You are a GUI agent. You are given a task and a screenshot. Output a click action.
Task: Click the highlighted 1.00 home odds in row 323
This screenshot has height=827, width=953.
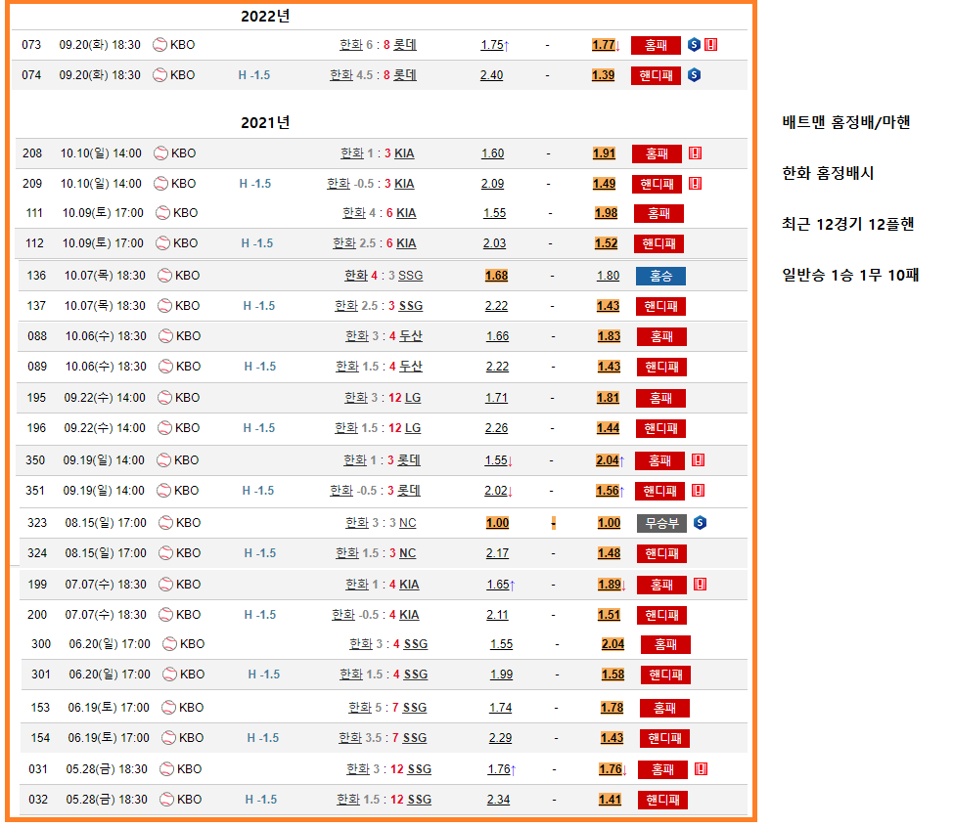[497, 523]
